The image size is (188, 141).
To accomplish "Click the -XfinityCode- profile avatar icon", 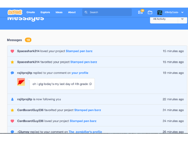I will click(160, 13).
